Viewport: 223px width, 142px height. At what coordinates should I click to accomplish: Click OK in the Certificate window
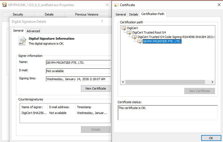click(211, 138)
